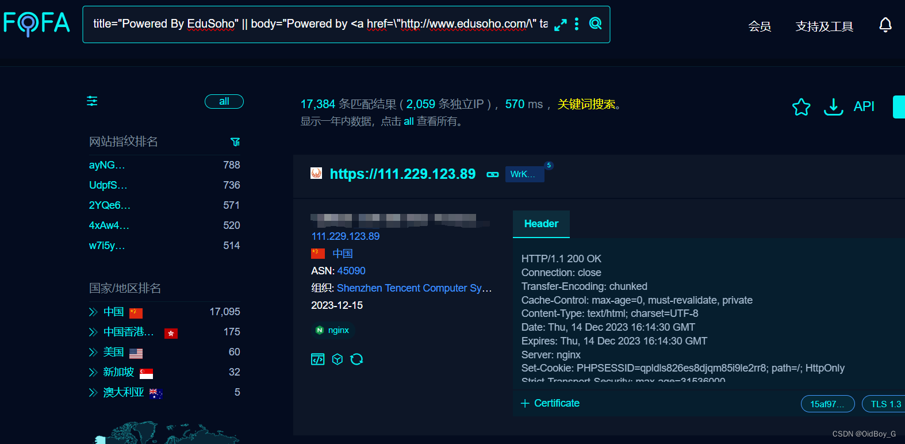Open the FOFA logo home page

click(36, 24)
